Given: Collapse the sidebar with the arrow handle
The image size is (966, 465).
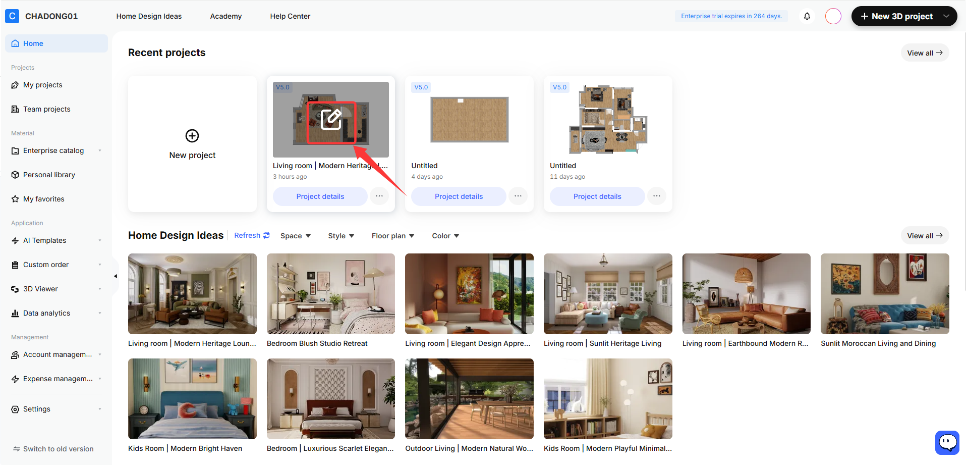Looking at the screenshot, I should pyautogui.click(x=116, y=276).
